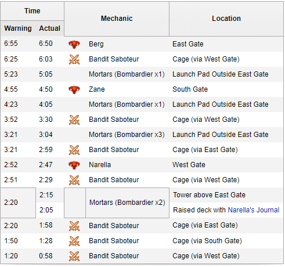Click the red skull icon beside Berg
The height and width of the screenshot is (267, 285).
tap(74, 44)
